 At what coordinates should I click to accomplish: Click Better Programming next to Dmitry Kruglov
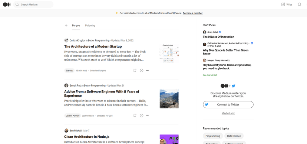(99, 40)
